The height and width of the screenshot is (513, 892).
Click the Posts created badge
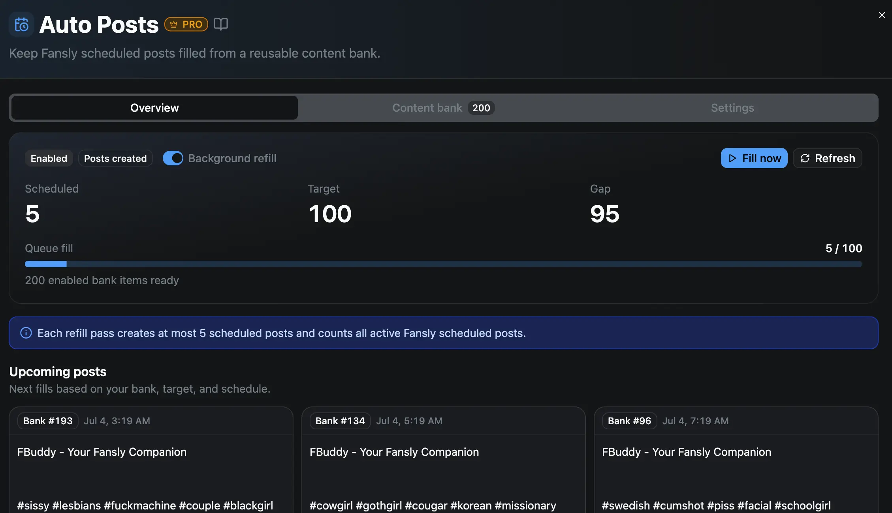click(115, 158)
